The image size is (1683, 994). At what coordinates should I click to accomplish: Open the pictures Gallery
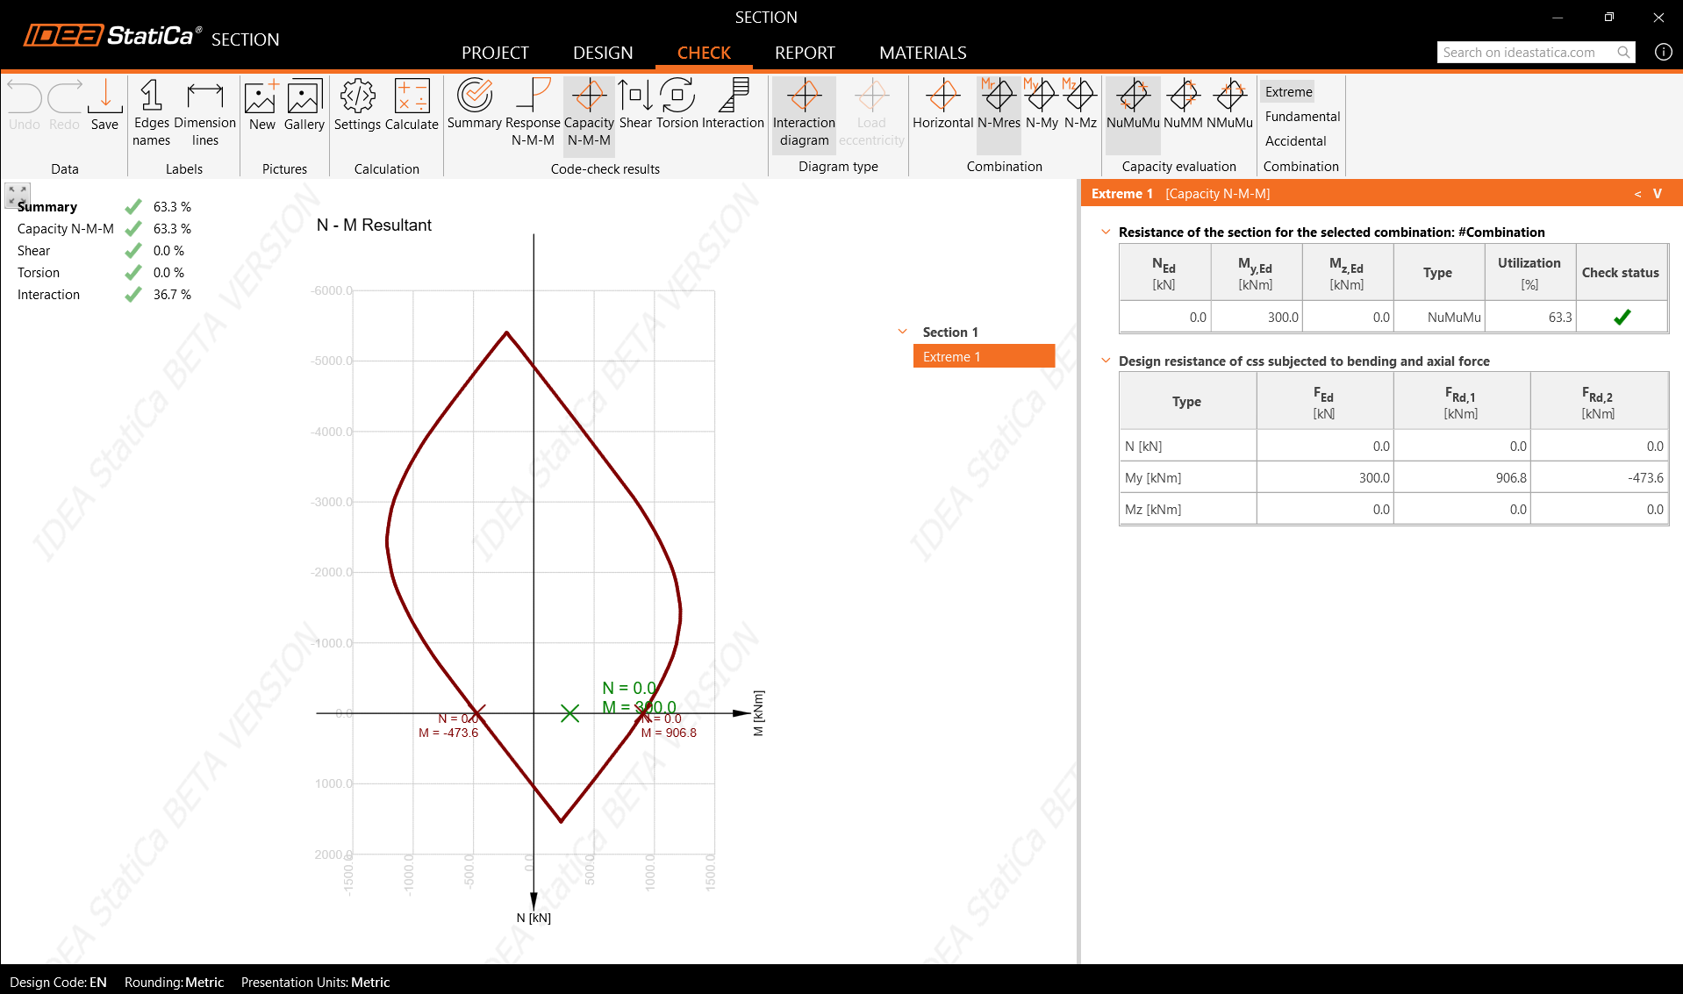[304, 105]
